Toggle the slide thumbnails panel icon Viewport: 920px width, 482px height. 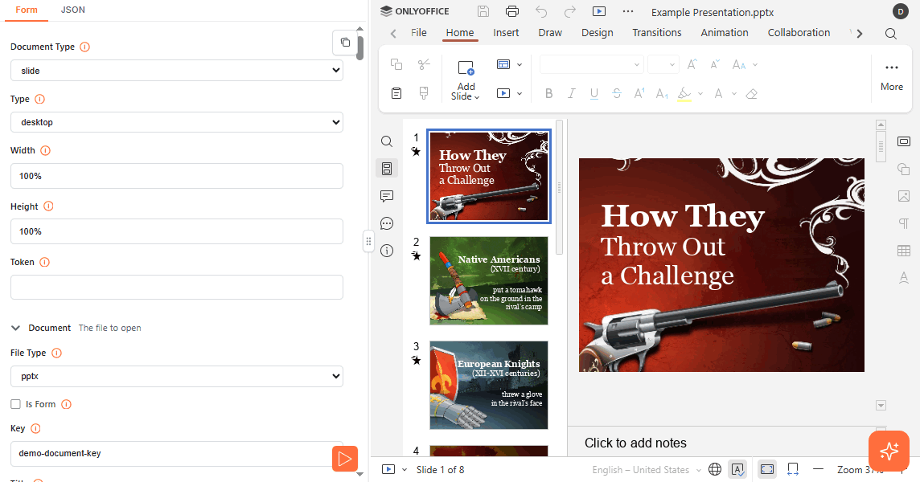pos(387,169)
